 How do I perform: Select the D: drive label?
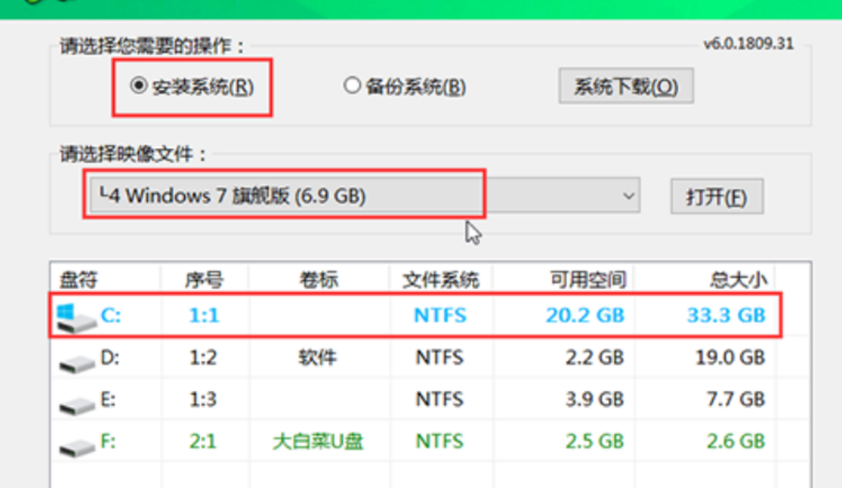tap(110, 357)
